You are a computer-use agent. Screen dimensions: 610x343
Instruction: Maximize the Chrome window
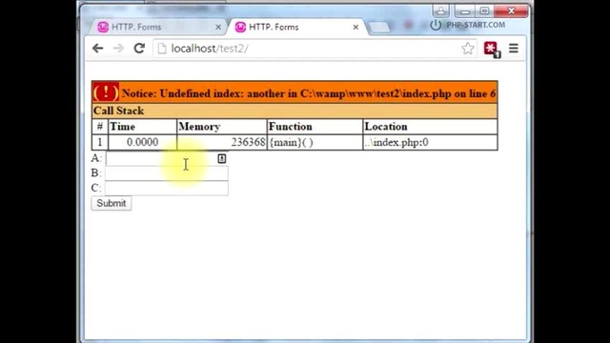(x=484, y=10)
